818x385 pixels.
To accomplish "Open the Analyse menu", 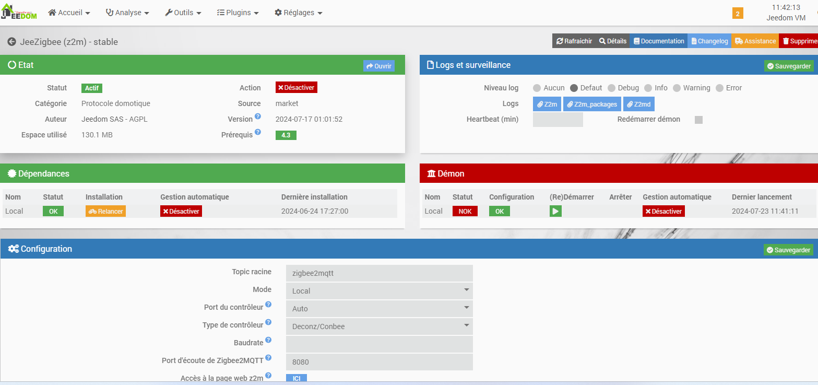I will click(x=127, y=13).
